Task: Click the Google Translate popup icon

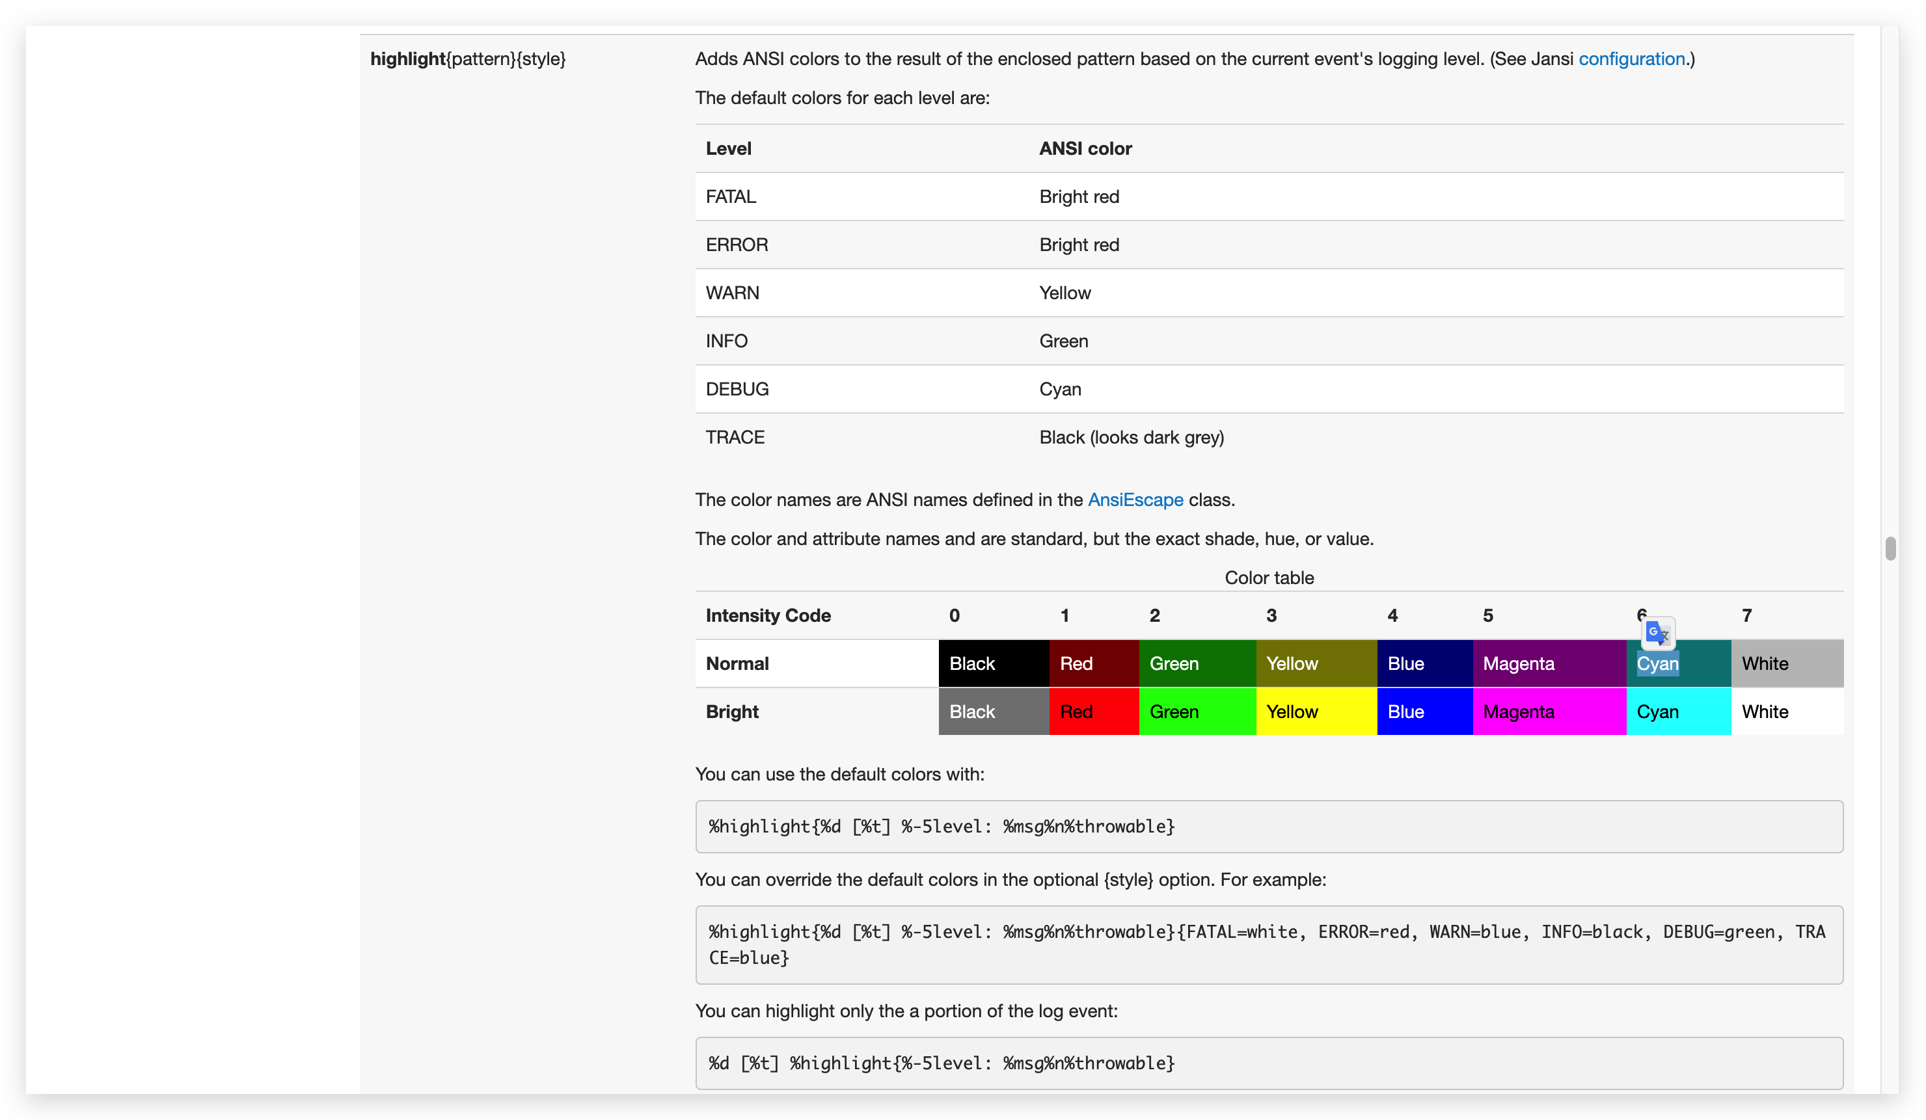Action: point(1657,633)
